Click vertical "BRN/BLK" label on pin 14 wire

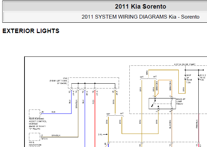pyautogui.click(x=77, y=104)
